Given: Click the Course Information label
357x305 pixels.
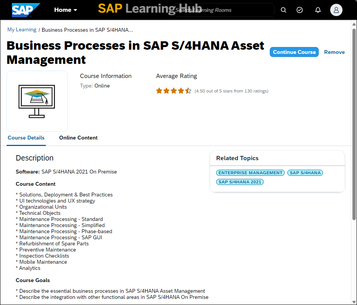Looking at the screenshot, I should (x=106, y=76).
